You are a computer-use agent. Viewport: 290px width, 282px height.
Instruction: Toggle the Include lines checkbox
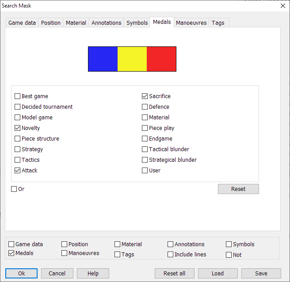[170, 255]
